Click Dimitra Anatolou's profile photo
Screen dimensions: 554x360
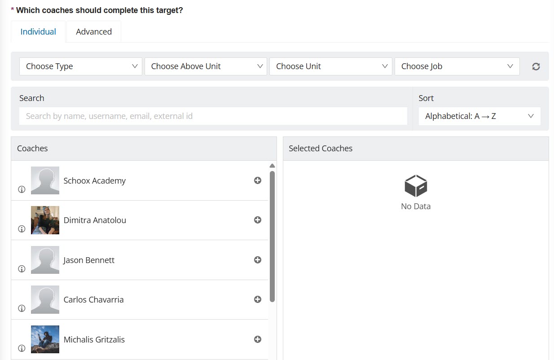click(x=45, y=220)
